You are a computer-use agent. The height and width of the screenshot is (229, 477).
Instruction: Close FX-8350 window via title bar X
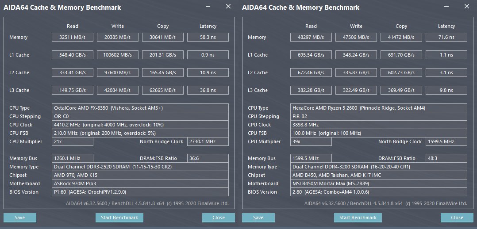click(x=228, y=7)
